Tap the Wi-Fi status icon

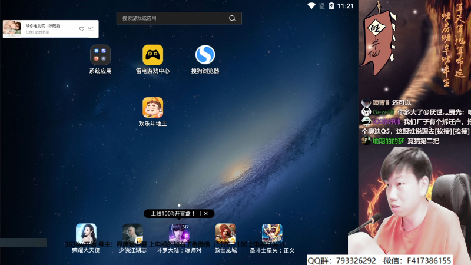pos(311,6)
